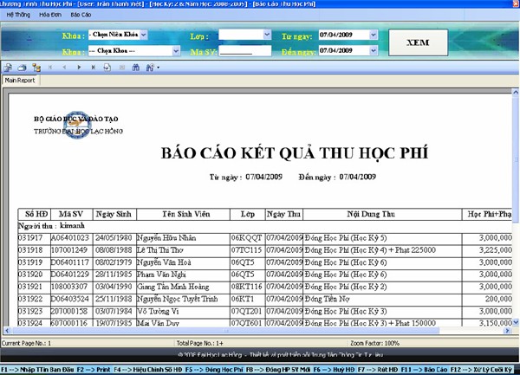The width and height of the screenshot is (520, 375).
Task: Open the Hệ Thống menu
Action: click(16, 15)
